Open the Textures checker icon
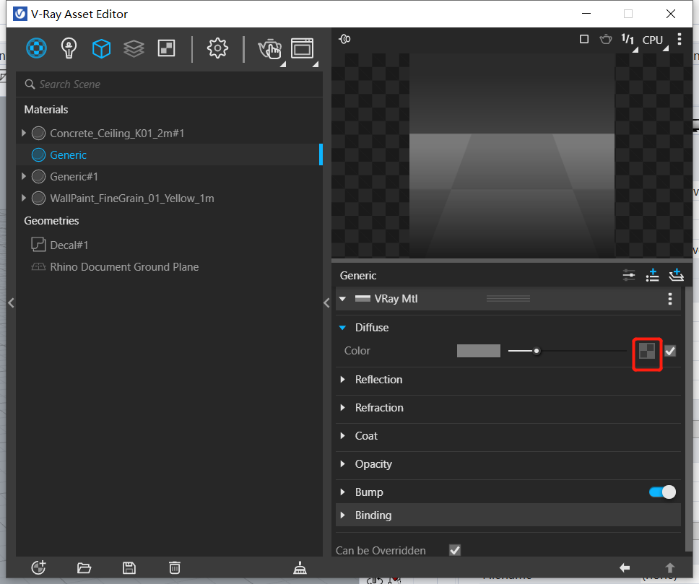 click(x=166, y=48)
